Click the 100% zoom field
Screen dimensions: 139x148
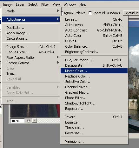17,121
